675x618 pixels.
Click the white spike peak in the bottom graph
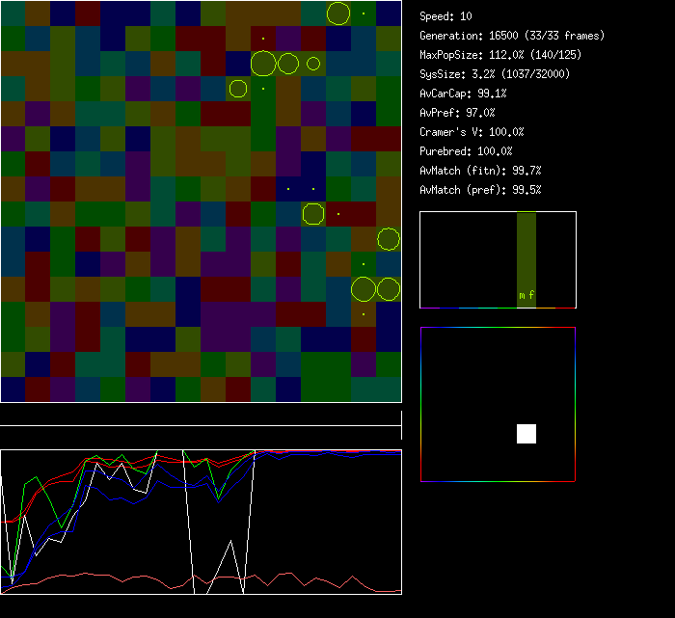(230, 542)
